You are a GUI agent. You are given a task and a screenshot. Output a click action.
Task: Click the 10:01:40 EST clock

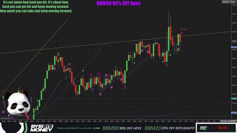click(228, 121)
